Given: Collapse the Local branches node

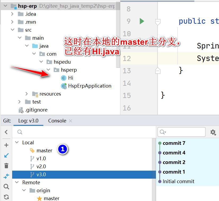Looking at the screenshot, I should [17, 143].
